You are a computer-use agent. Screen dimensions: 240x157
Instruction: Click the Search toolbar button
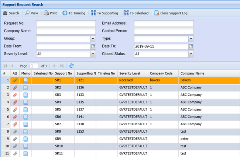point(11,13)
